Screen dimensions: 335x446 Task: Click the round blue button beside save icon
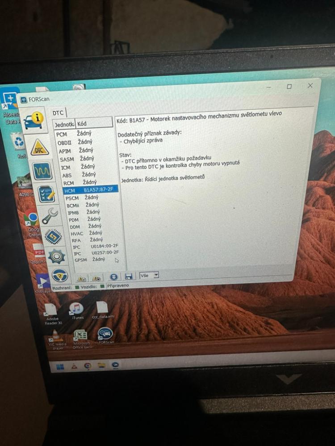click(x=113, y=277)
